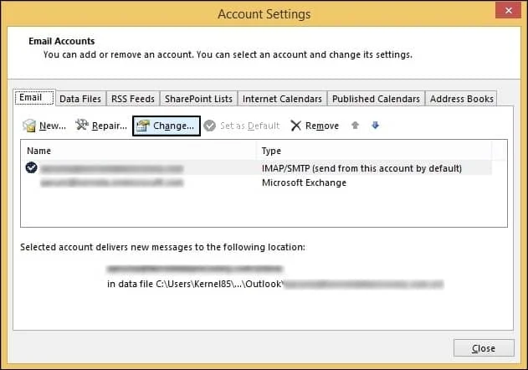
Task: Go to the SharePoint Lists tab
Action: 198,99
